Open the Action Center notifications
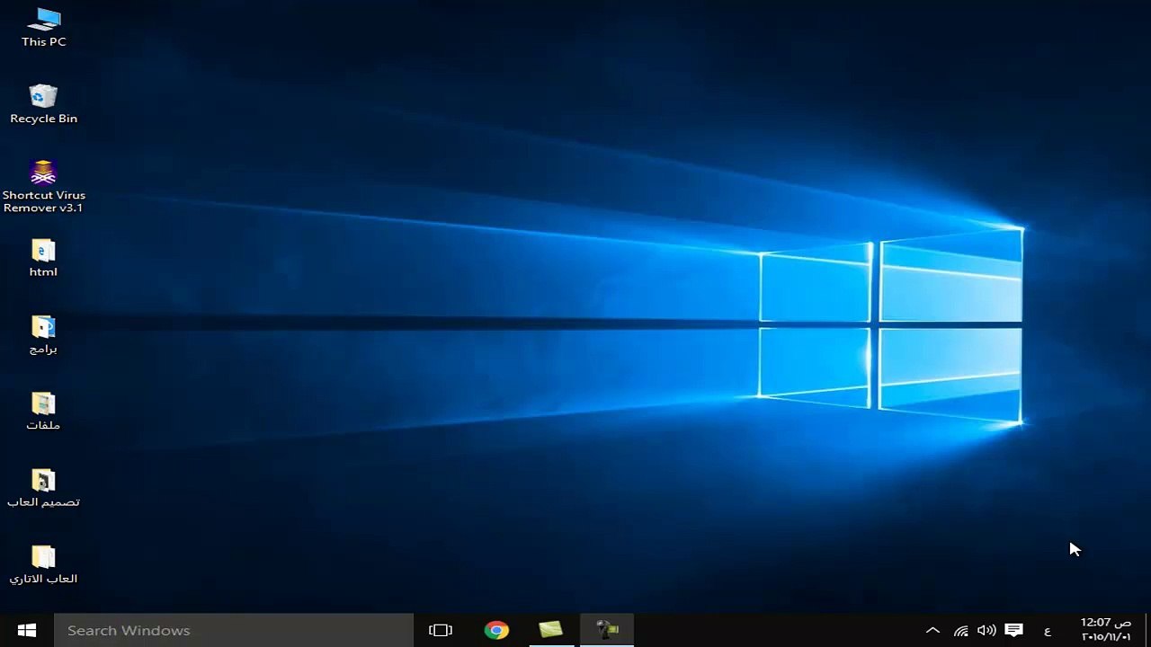 1013,630
